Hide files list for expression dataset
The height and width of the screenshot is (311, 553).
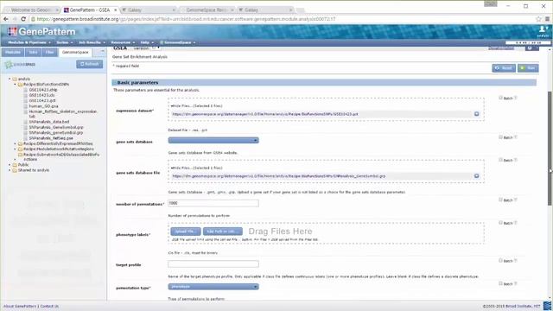(196, 105)
